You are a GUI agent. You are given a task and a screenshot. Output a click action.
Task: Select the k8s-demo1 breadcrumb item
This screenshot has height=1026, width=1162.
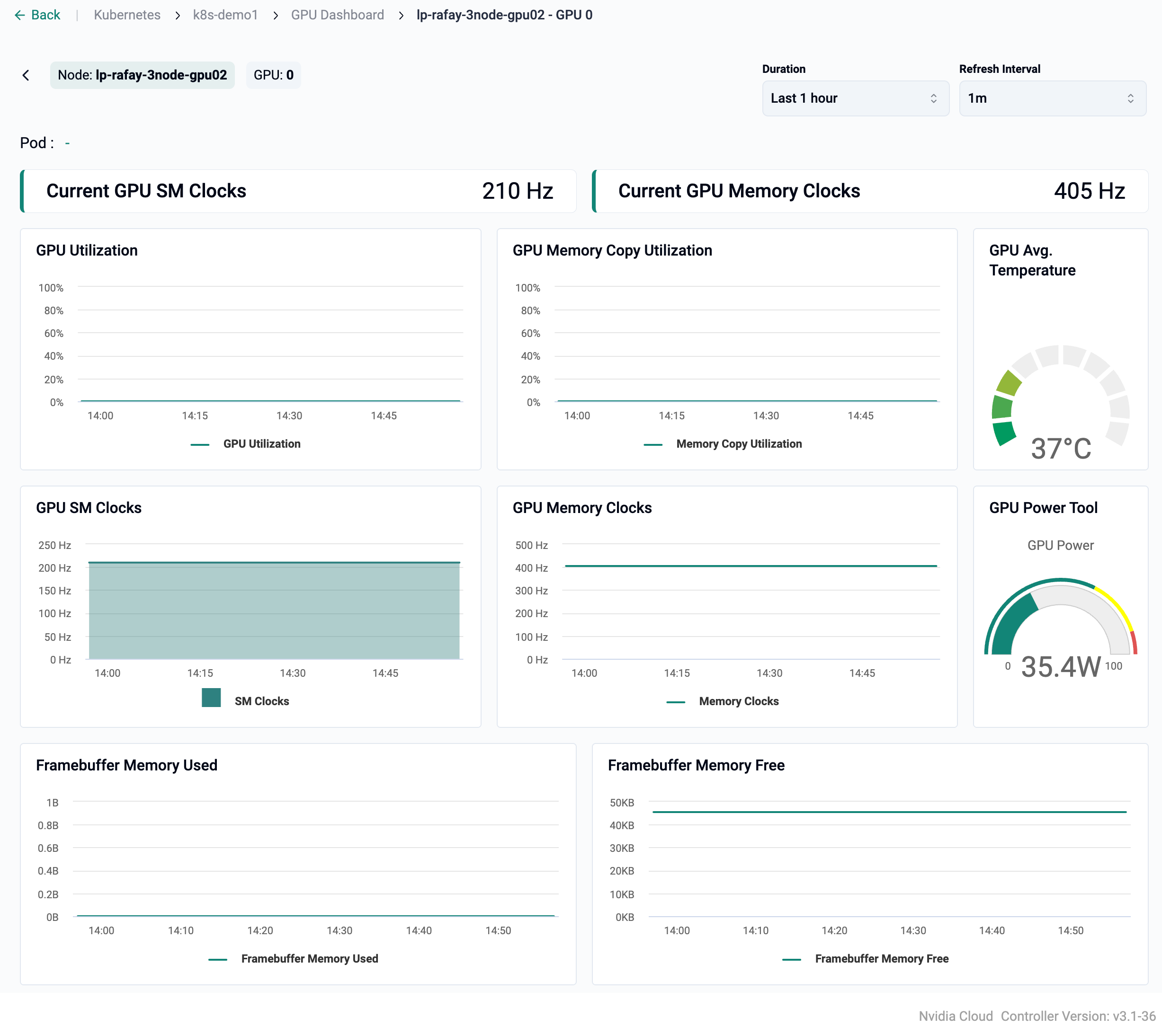pos(225,15)
